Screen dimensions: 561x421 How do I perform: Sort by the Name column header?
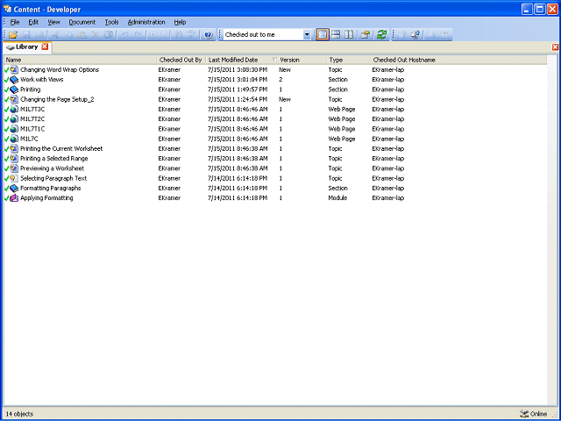click(x=80, y=60)
